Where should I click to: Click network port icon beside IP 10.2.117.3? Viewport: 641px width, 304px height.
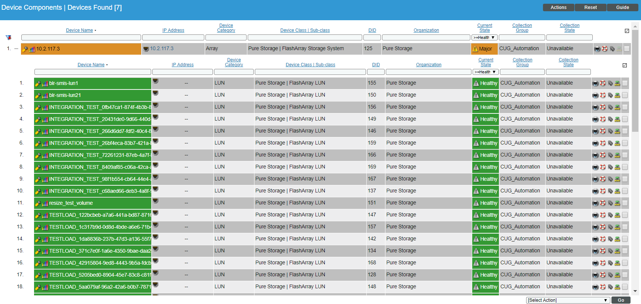tap(146, 49)
